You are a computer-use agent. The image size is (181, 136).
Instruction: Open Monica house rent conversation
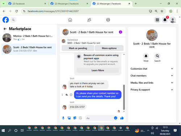[x=29, y=38]
